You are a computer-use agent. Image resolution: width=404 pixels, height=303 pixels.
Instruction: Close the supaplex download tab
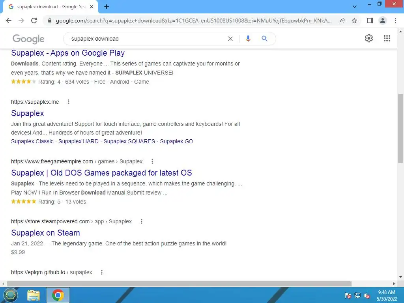[x=92, y=7]
